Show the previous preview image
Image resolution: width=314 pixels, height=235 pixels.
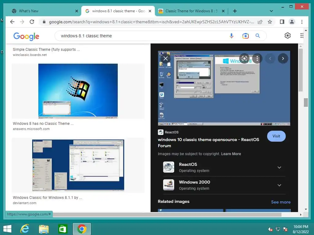coord(270,58)
